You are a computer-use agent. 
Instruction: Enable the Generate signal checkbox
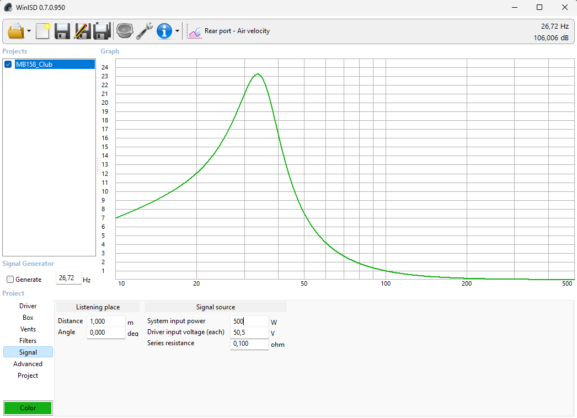coord(10,279)
